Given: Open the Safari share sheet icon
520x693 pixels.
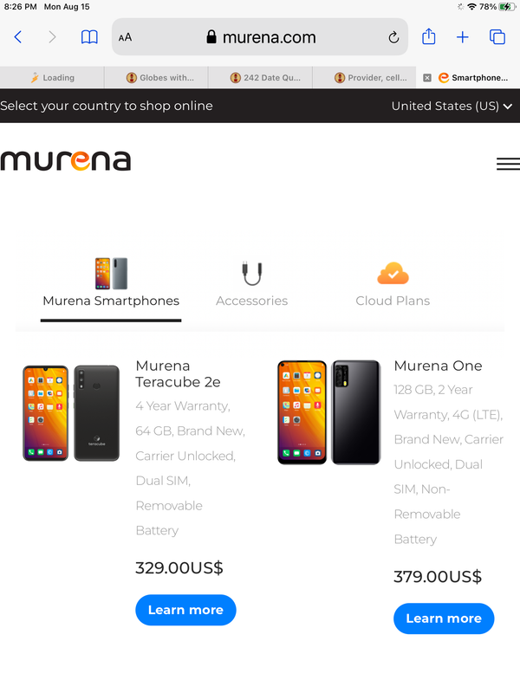Looking at the screenshot, I should 428,36.
